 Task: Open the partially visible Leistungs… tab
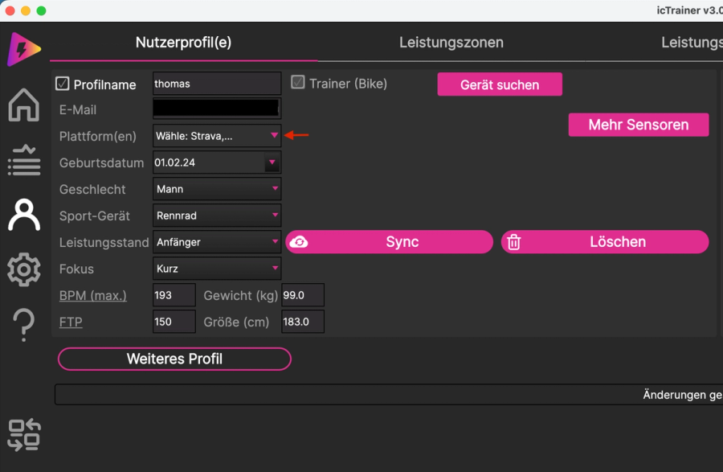[x=692, y=43]
